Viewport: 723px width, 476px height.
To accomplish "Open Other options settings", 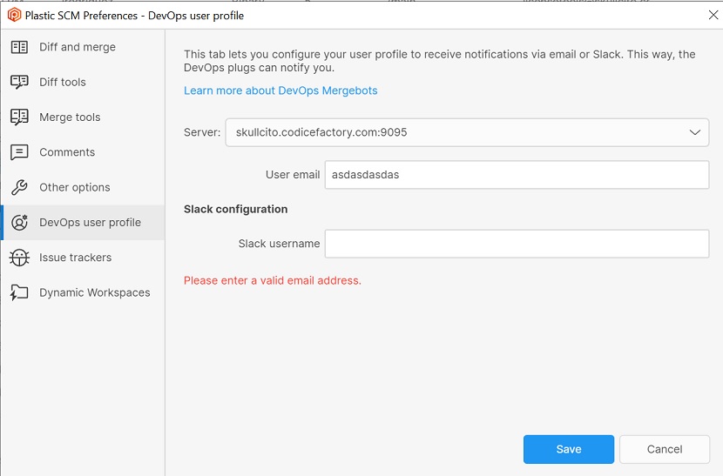I will (75, 187).
